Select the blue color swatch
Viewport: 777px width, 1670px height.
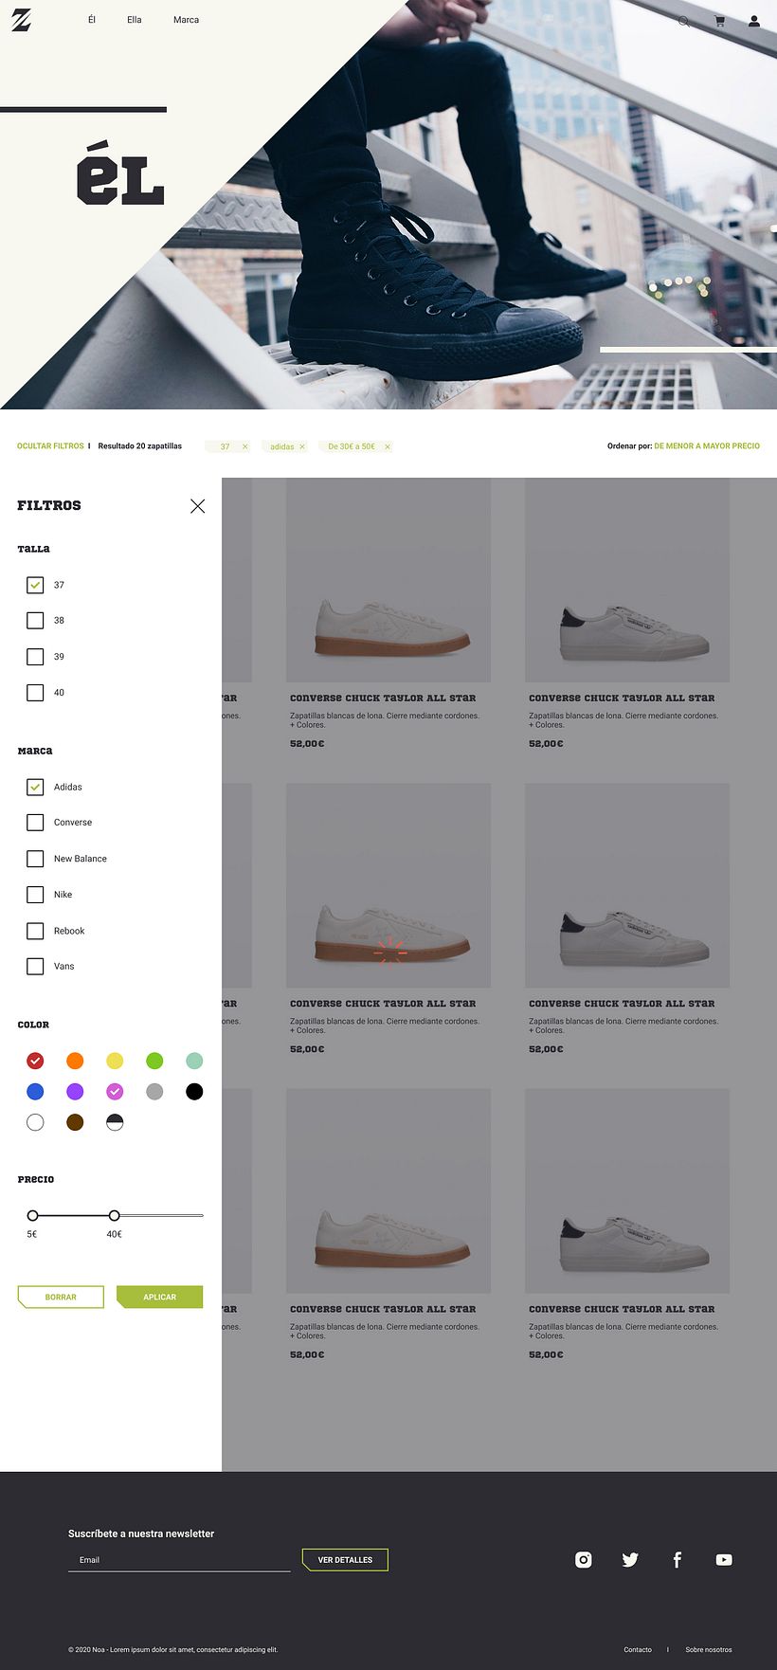point(35,1092)
